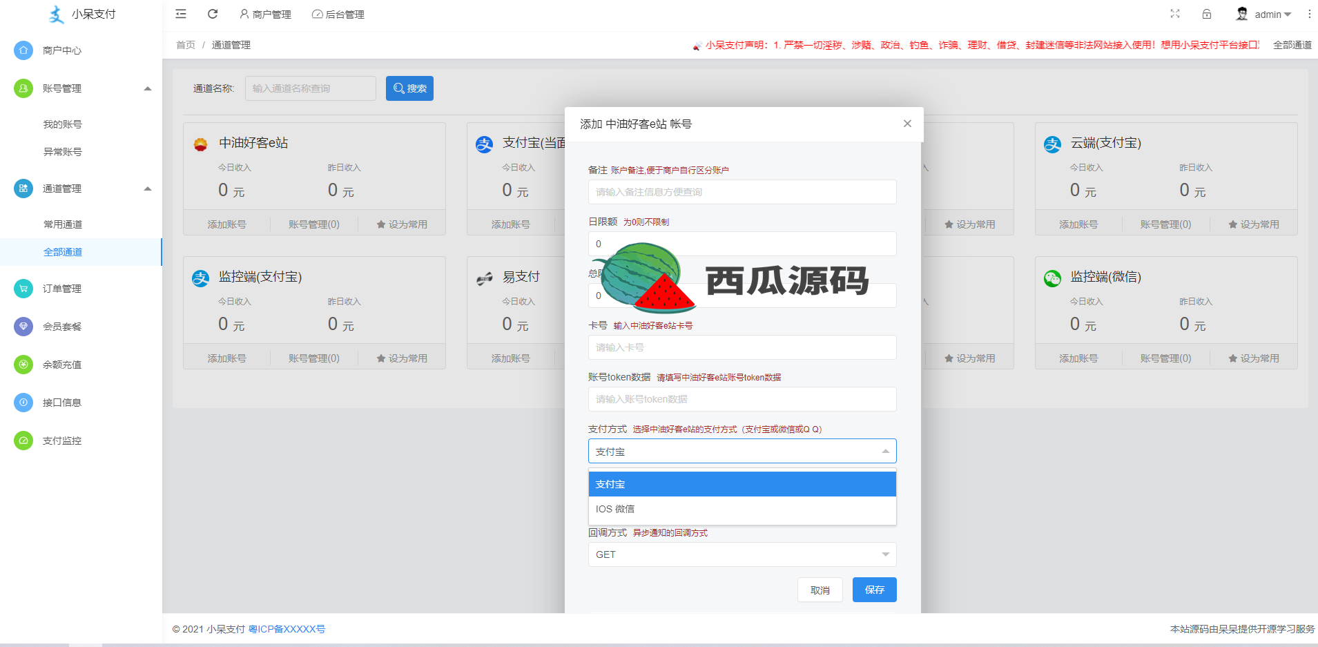The height and width of the screenshot is (647, 1318).
Task: Open 账号管理(0) on 中油好客e站 card
Action: click(x=314, y=224)
